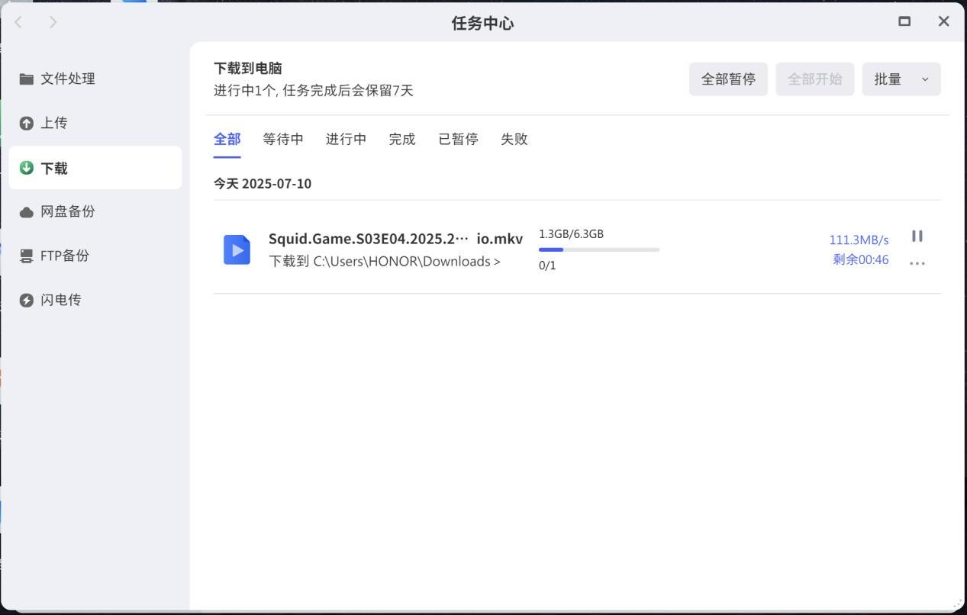Switch to the 全部 tab
Viewport: 967px width, 615px height.
point(227,139)
